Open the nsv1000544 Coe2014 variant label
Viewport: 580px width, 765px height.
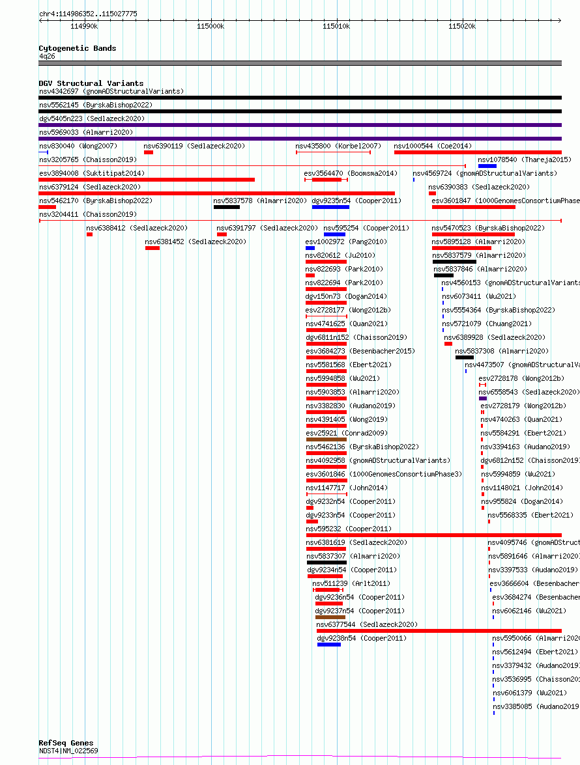tap(433, 146)
